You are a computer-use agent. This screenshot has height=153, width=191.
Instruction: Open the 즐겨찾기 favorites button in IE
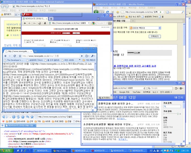coord(6,14)
